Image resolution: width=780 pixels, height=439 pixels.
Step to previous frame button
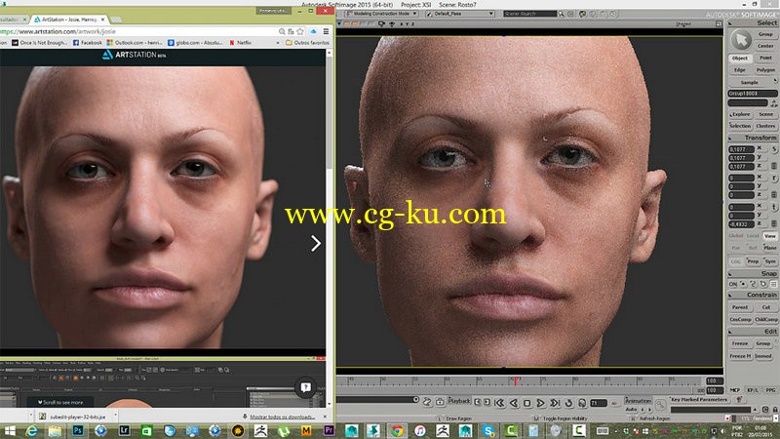click(x=478, y=402)
